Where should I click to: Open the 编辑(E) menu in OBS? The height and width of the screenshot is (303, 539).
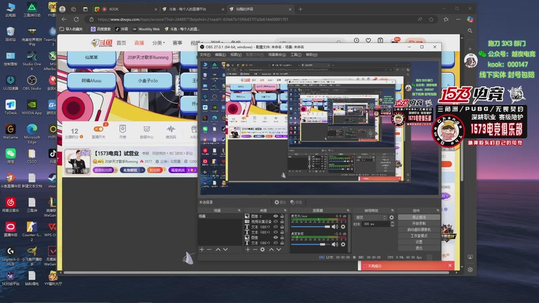[220, 55]
